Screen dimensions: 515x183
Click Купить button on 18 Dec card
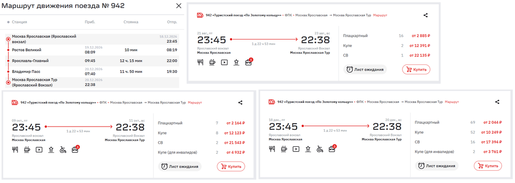coord(488,166)
